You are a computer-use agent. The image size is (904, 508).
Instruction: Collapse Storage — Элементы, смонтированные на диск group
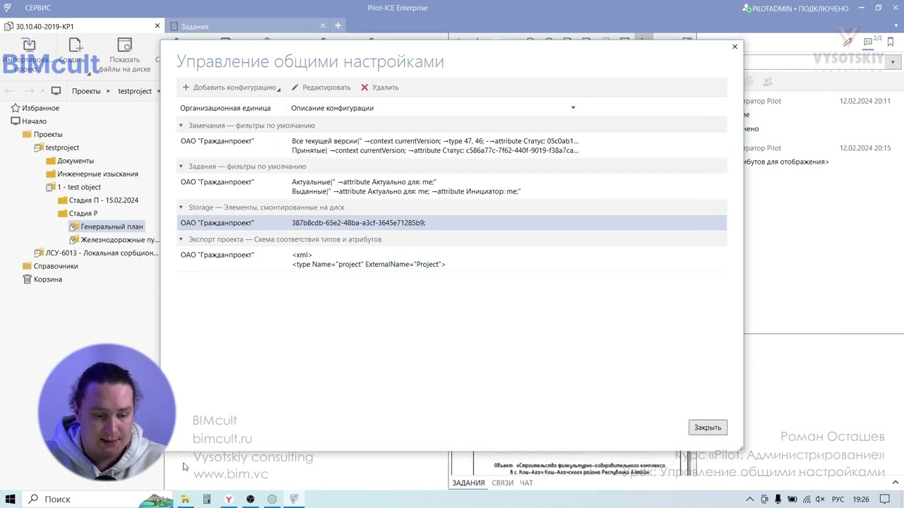(181, 207)
